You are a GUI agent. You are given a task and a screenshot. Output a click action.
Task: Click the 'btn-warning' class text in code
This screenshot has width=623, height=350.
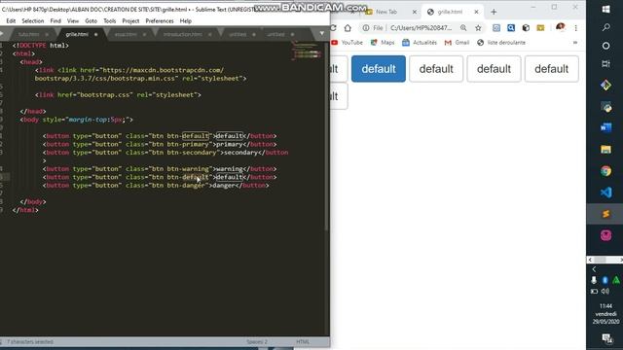pos(188,169)
